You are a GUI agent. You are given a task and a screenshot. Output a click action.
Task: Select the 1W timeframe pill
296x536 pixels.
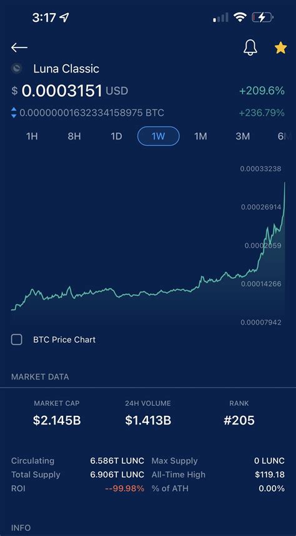tap(159, 136)
